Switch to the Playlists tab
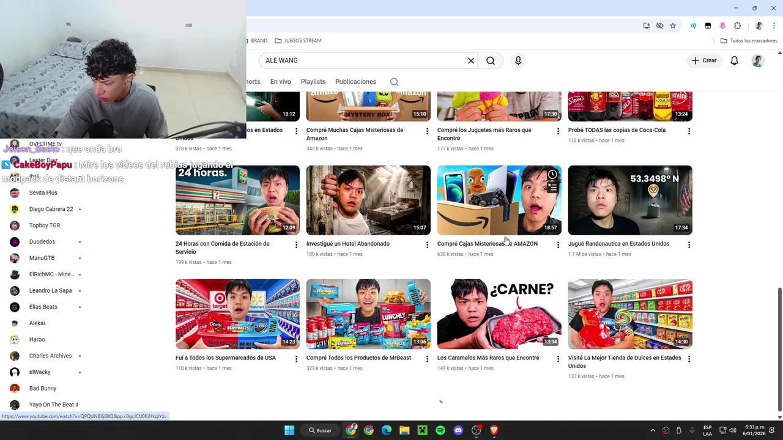This screenshot has width=783, height=440. tap(313, 82)
